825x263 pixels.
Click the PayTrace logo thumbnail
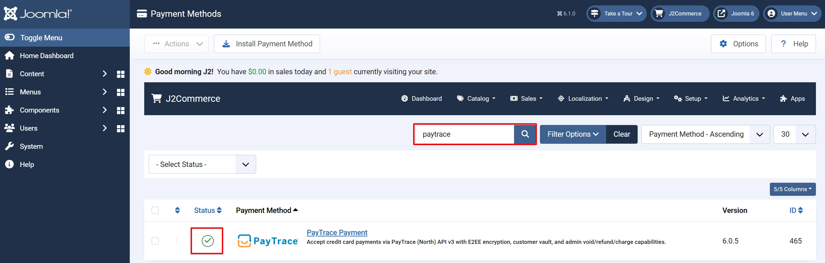[268, 241]
